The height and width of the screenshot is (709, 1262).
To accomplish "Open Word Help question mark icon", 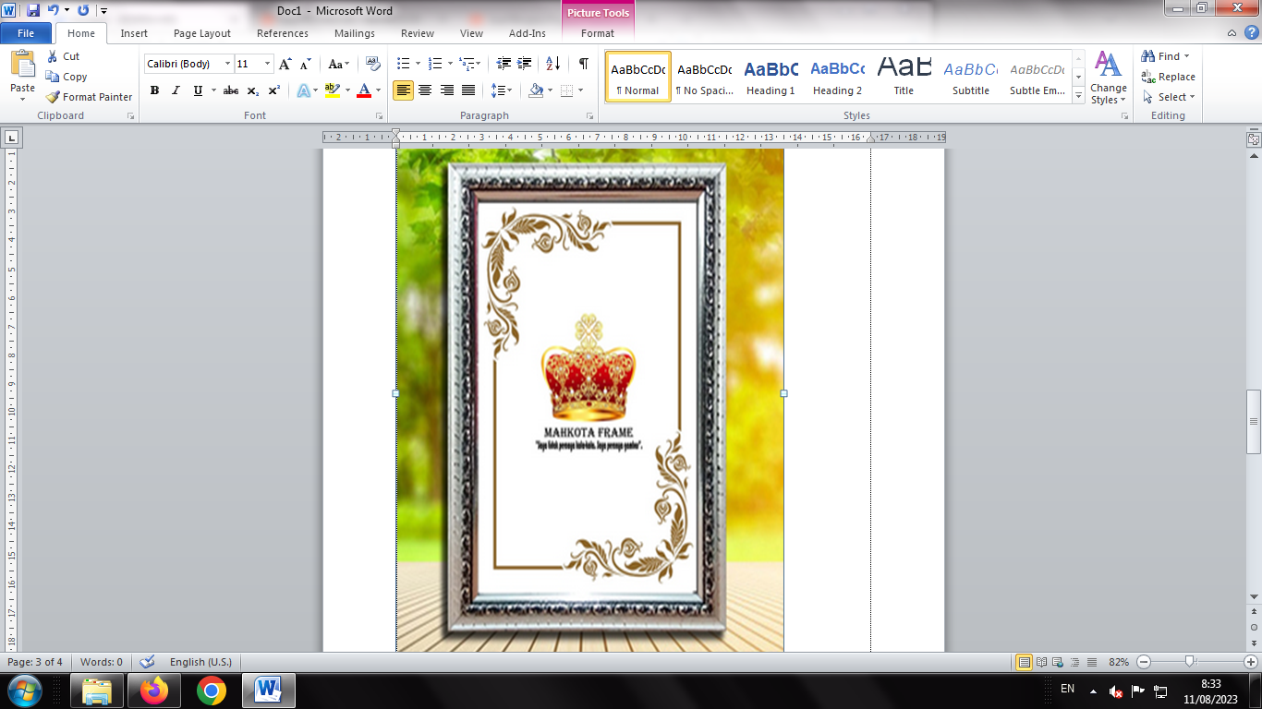I will coord(1250,33).
